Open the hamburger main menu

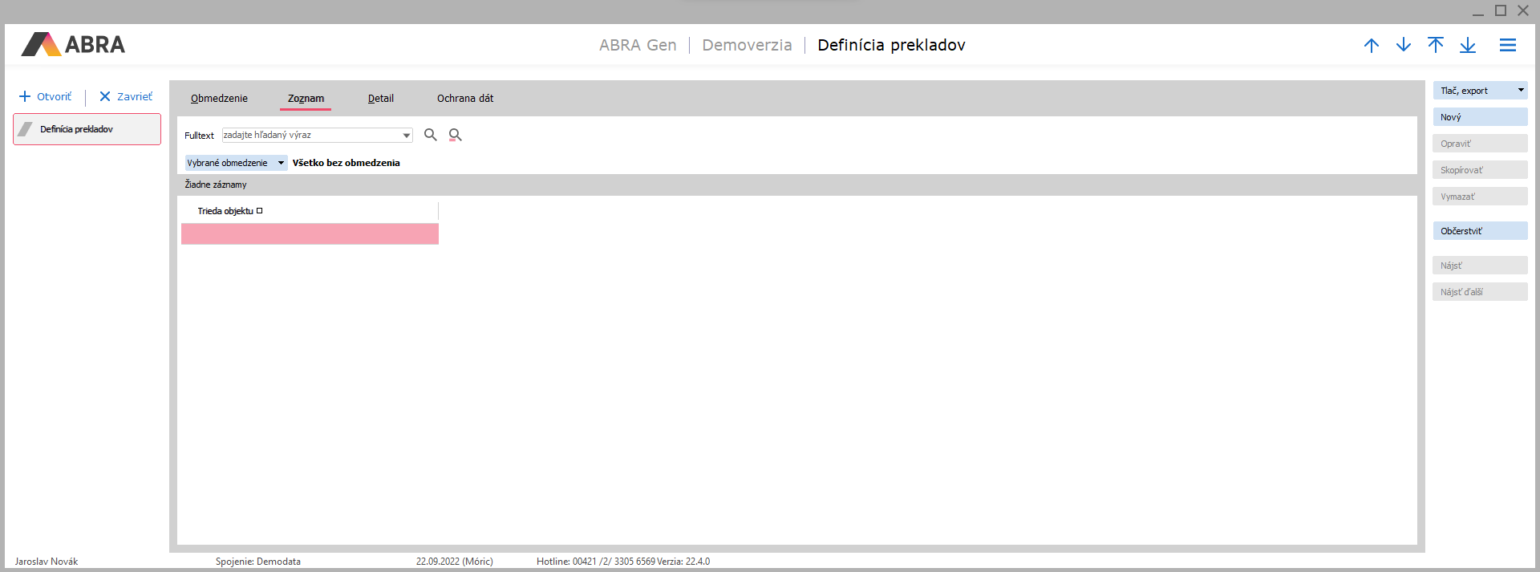coord(1507,46)
